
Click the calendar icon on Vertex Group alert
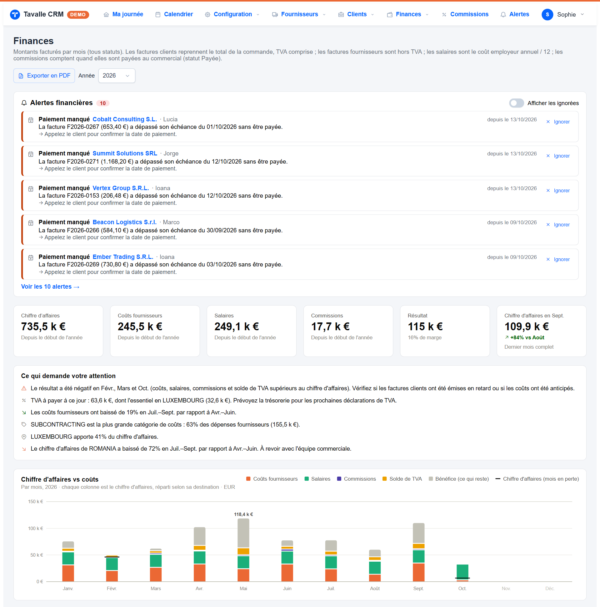tap(31, 189)
